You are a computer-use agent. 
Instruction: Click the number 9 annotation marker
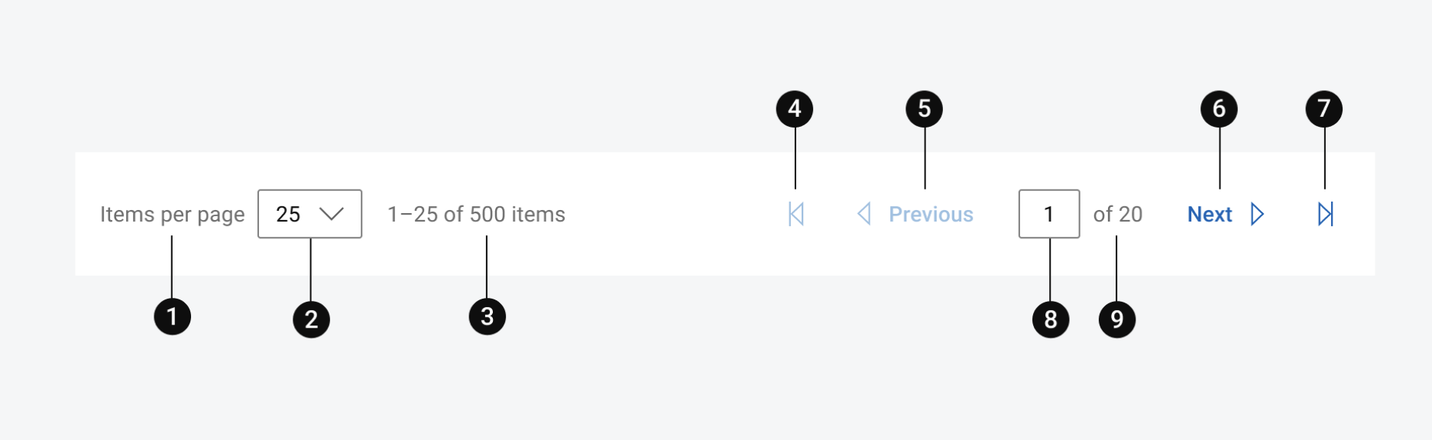point(1116,319)
